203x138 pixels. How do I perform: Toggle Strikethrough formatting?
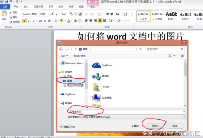(x=40, y=21)
